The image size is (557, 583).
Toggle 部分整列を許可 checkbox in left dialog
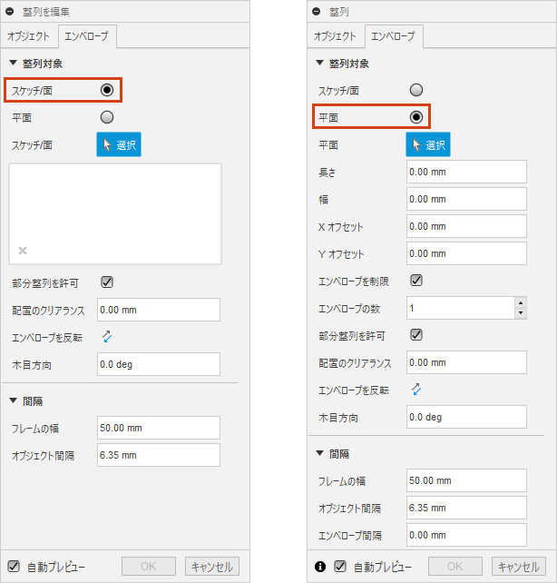pos(107,282)
